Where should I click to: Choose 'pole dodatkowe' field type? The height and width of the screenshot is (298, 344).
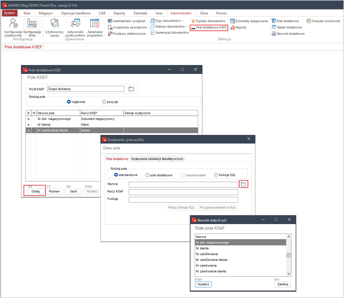click(x=148, y=175)
